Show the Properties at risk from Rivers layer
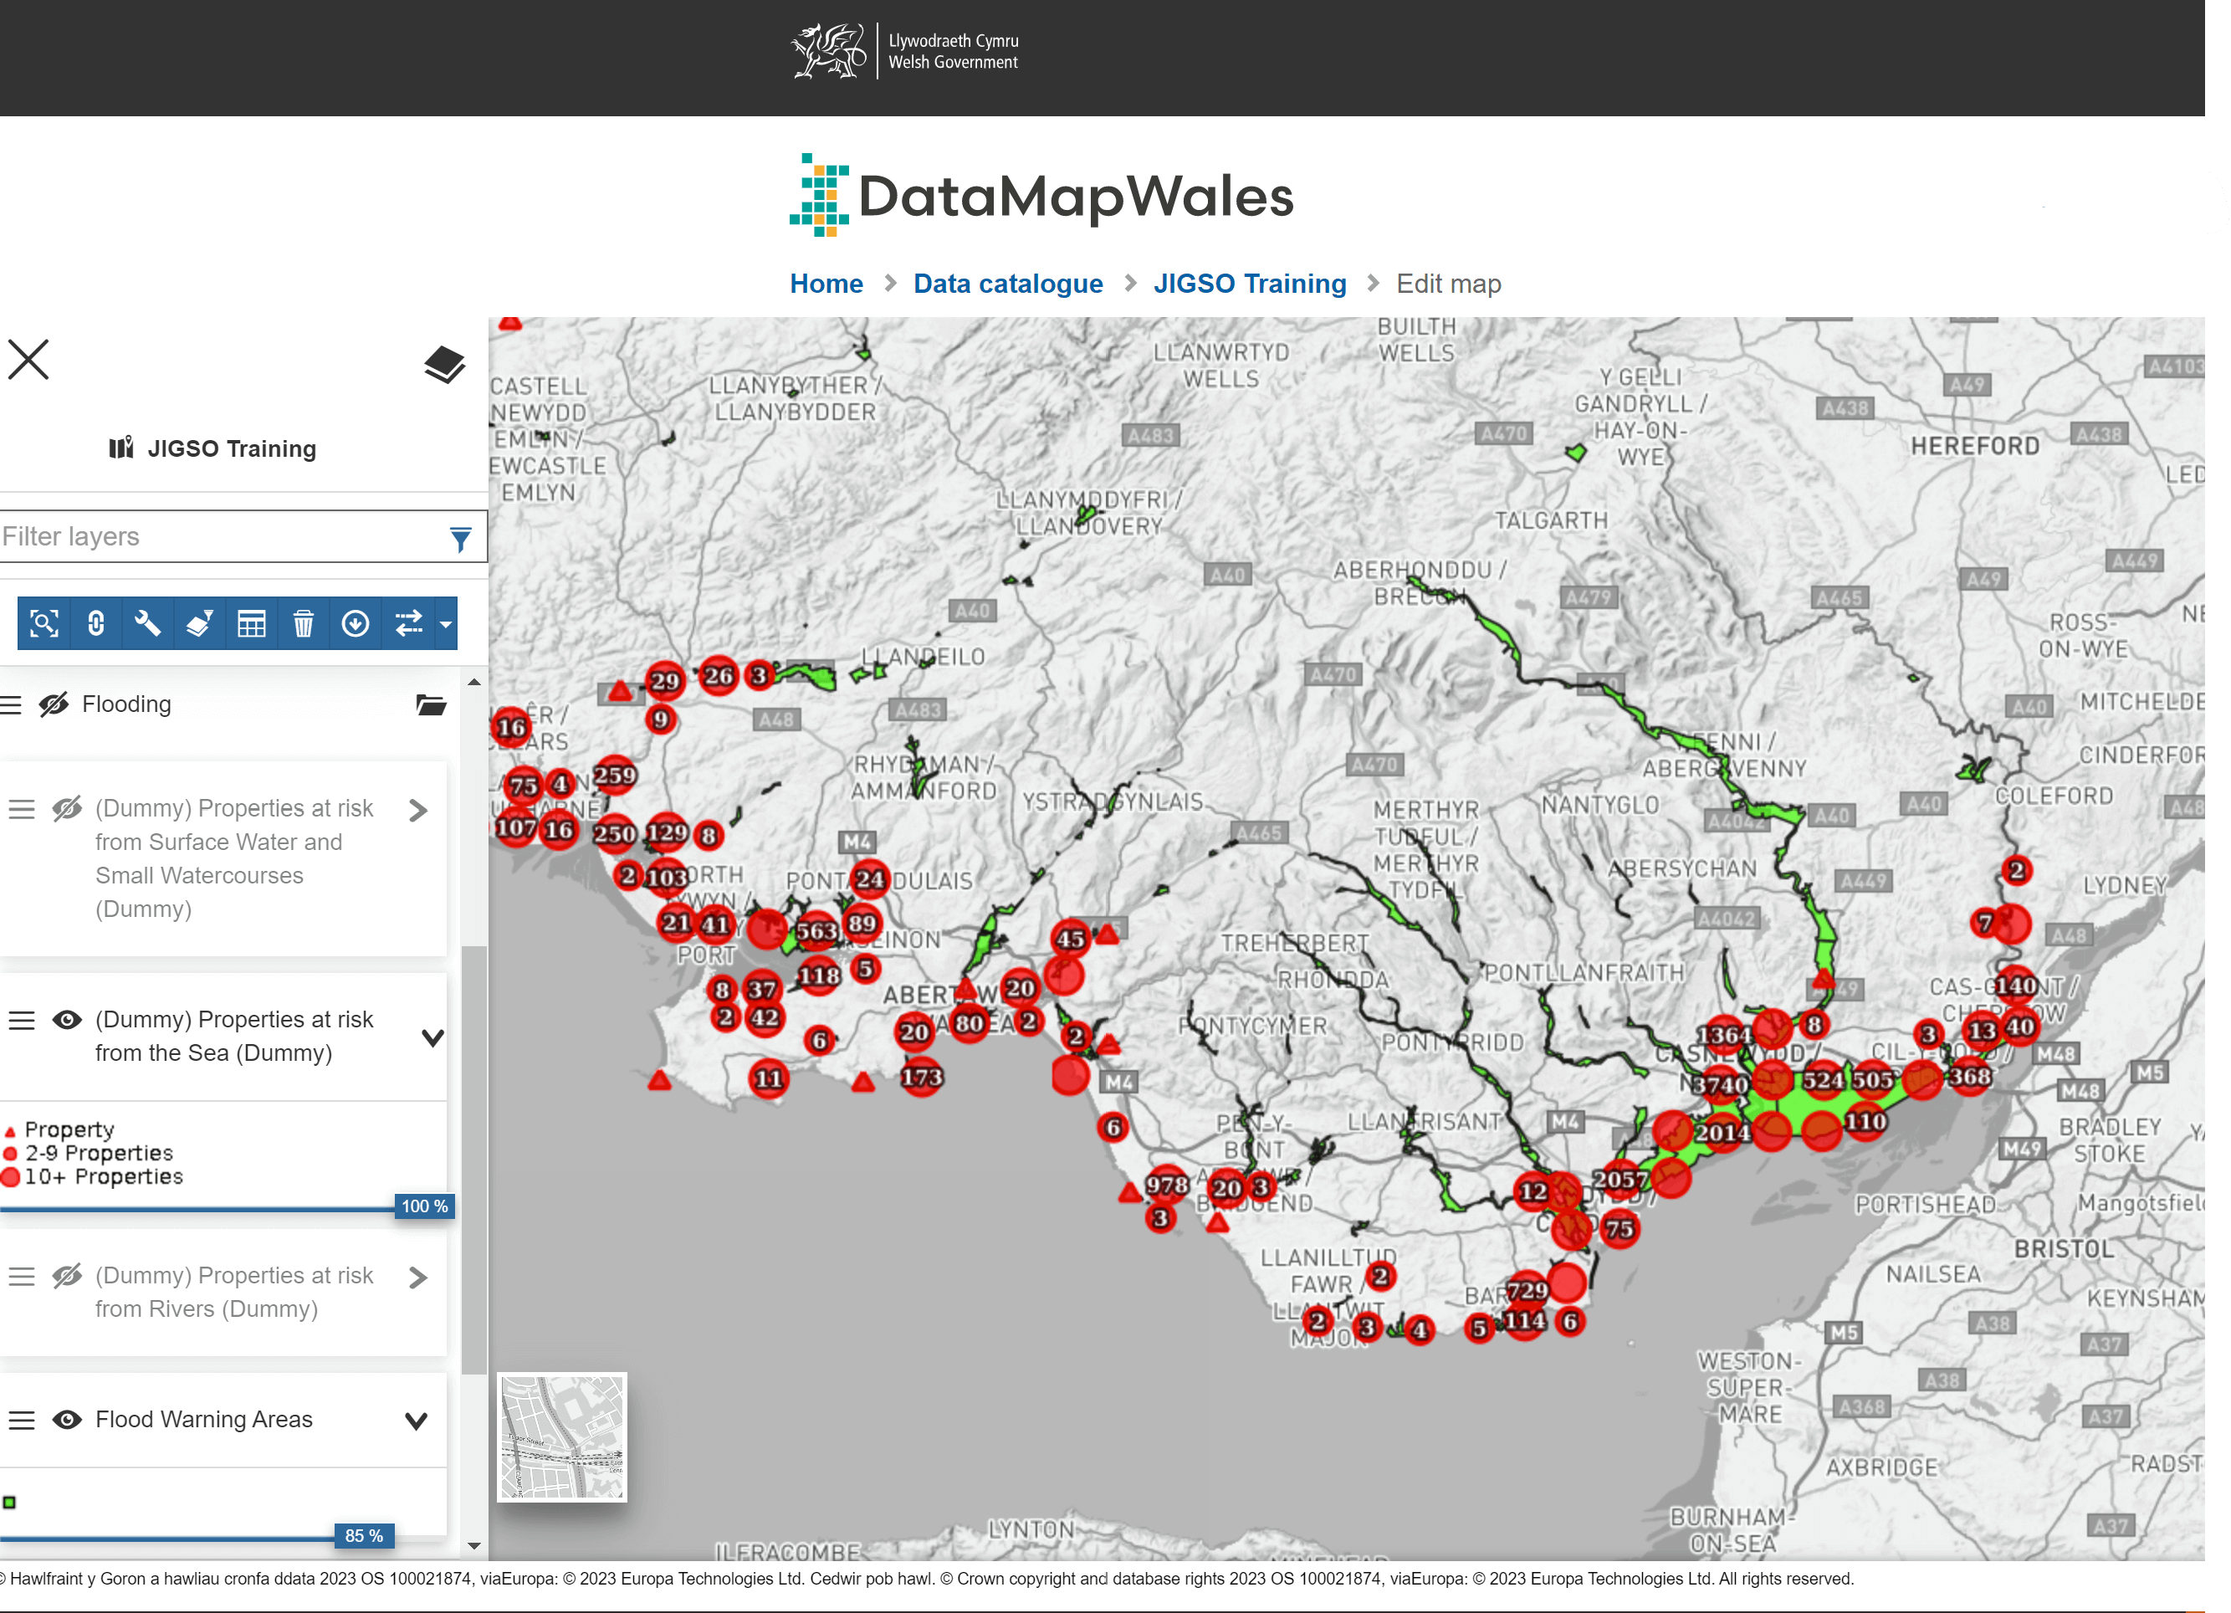The width and height of the screenshot is (2231, 1613). [67, 1276]
